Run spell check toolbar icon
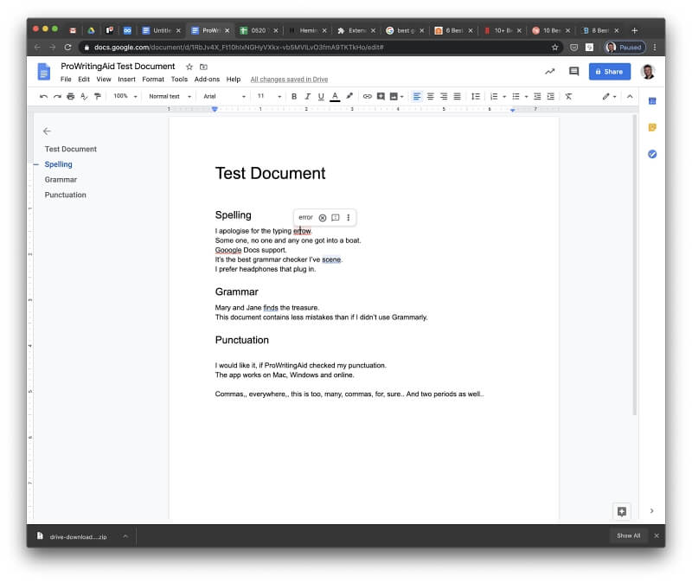This screenshot has width=692, height=583. pyautogui.click(x=84, y=96)
